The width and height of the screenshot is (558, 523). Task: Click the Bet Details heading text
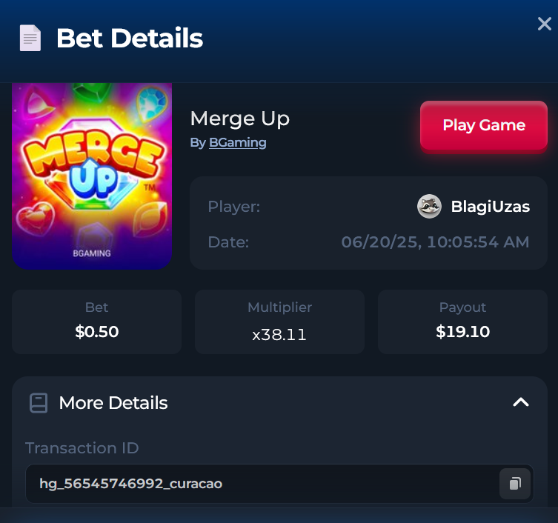130,38
